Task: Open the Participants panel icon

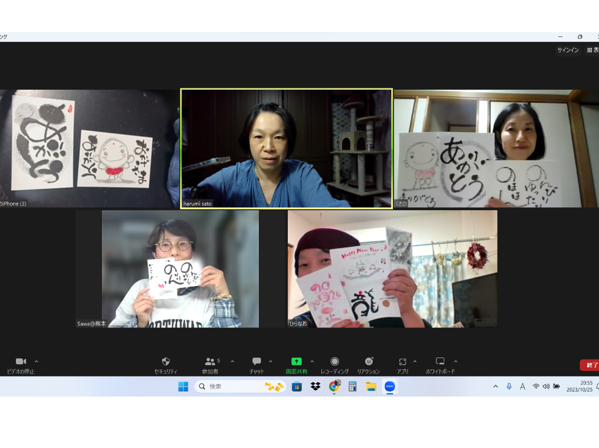Action: click(210, 362)
